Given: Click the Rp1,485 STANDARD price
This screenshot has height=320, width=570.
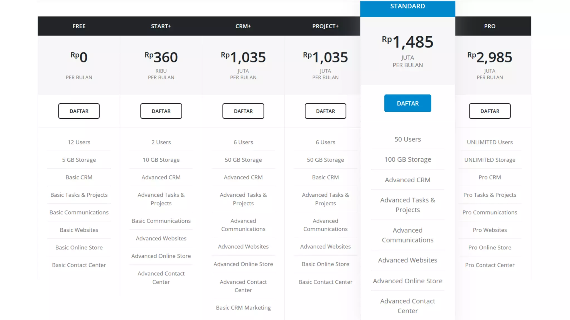Looking at the screenshot, I should pyautogui.click(x=407, y=42).
